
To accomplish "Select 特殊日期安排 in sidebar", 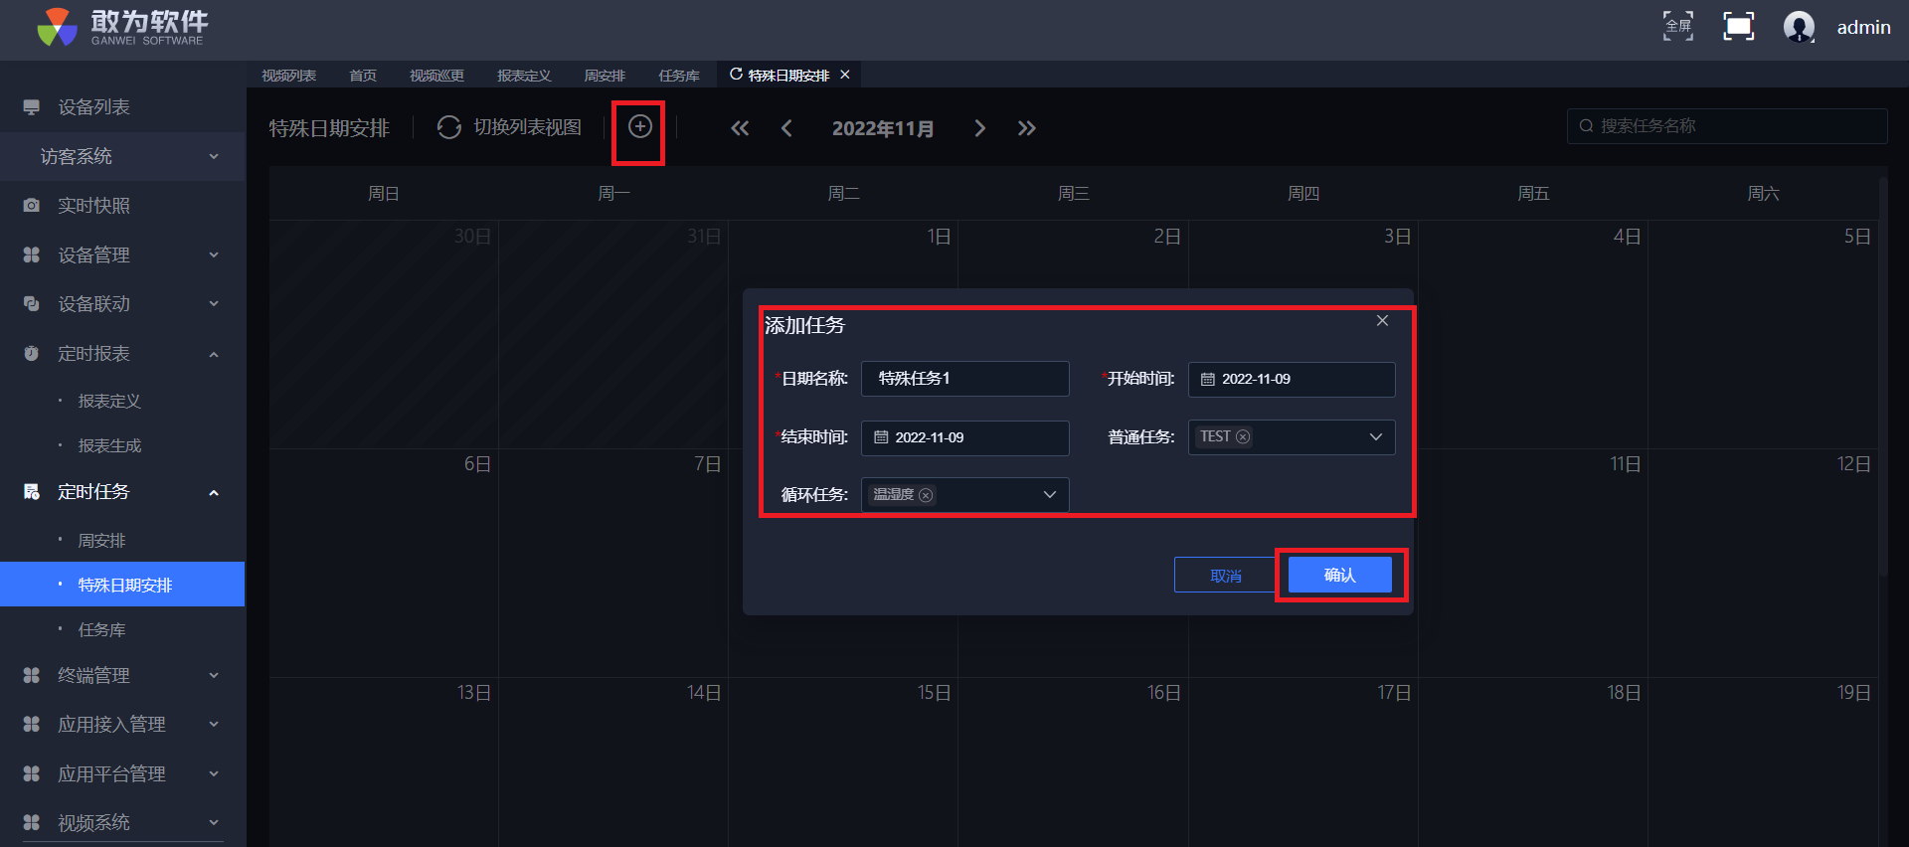I will [x=122, y=585].
